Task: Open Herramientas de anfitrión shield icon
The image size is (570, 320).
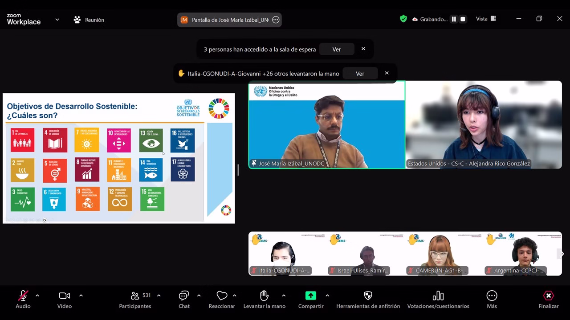Action: 368,296
